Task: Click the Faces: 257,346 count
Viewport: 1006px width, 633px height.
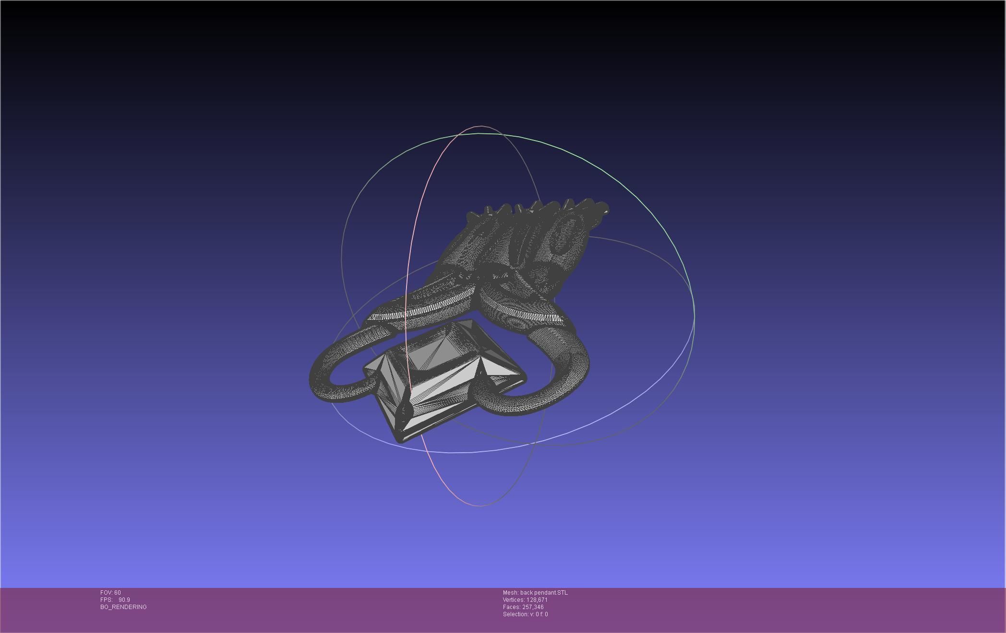Action: [523, 607]
